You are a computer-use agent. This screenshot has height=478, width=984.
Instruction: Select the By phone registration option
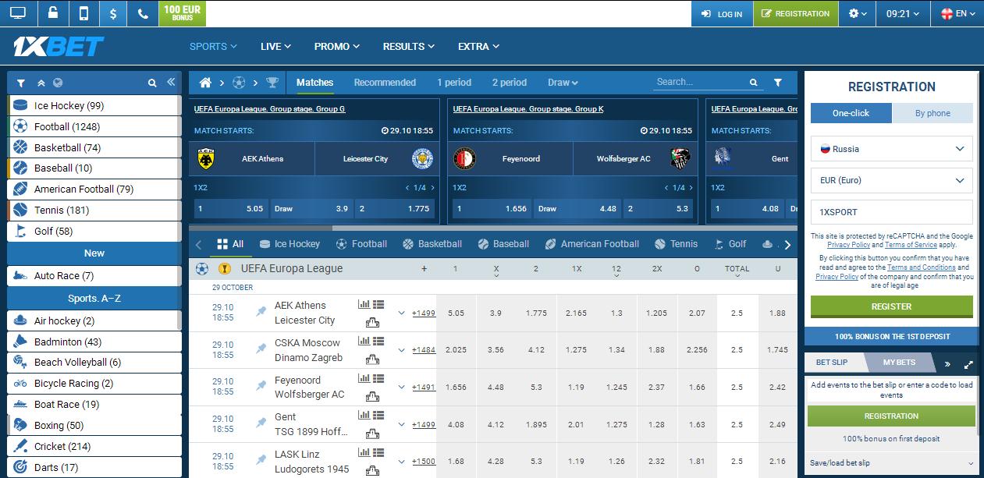(x=932, y=113)
